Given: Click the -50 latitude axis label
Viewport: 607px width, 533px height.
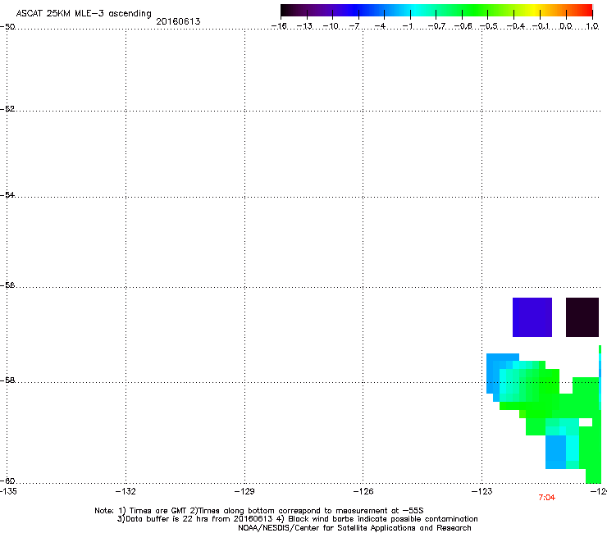Looking at the screenshot, I should (7, 26).
